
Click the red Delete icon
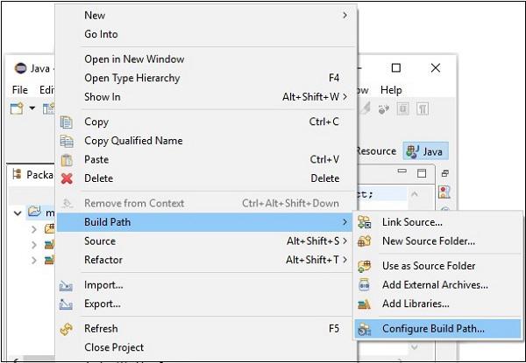66,178
